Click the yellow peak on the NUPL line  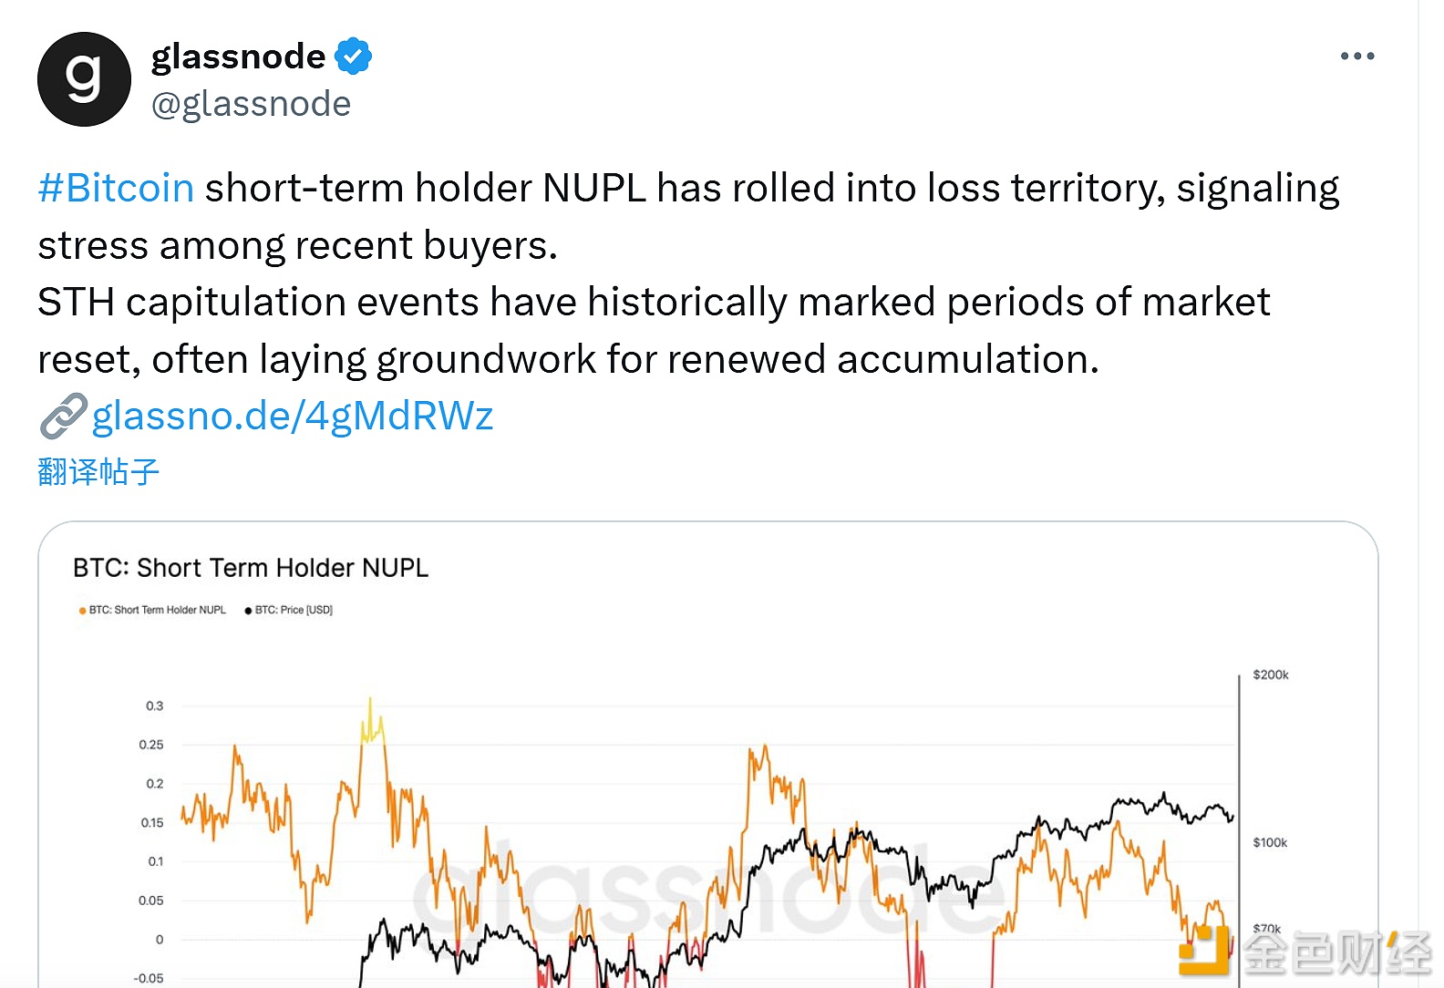(371, 724)
